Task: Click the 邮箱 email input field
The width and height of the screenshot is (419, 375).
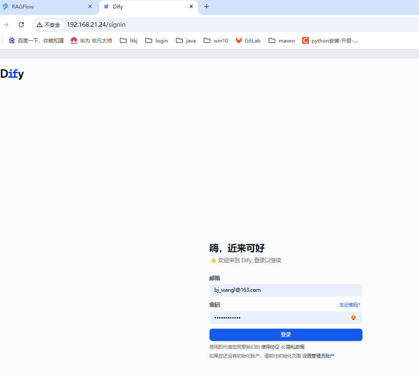Action: click(x=286, y=290)
